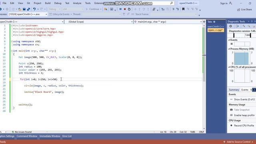256x144 pixels.
Task: Click the diagnostics session timeline ruler
Action: (x=242, y=35)
